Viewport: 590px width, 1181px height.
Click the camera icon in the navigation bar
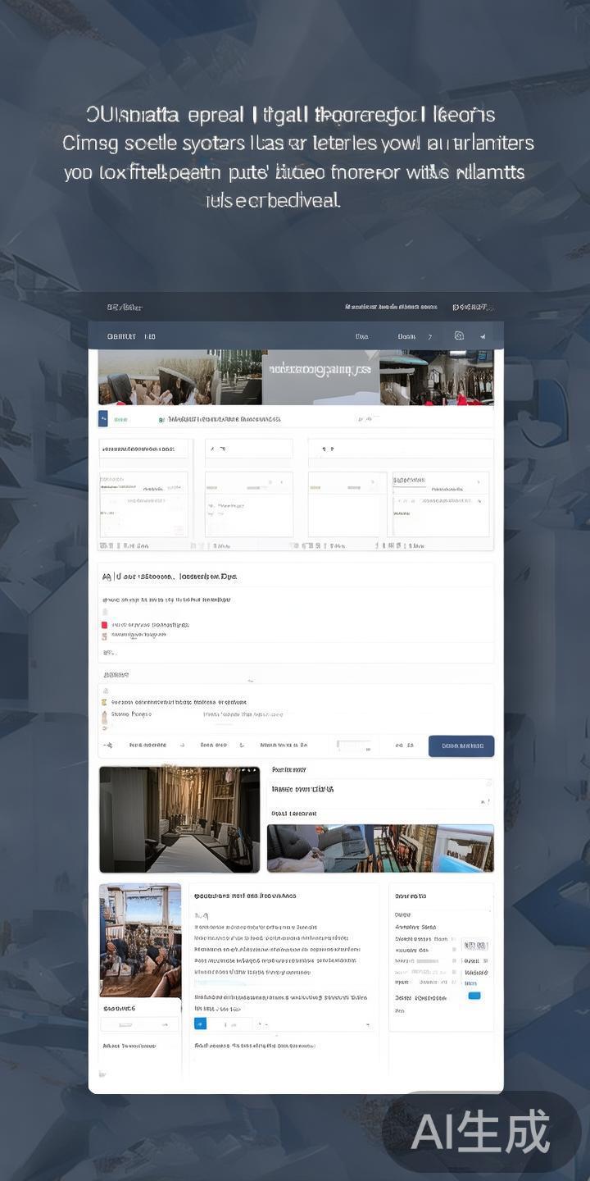(459, 336)
